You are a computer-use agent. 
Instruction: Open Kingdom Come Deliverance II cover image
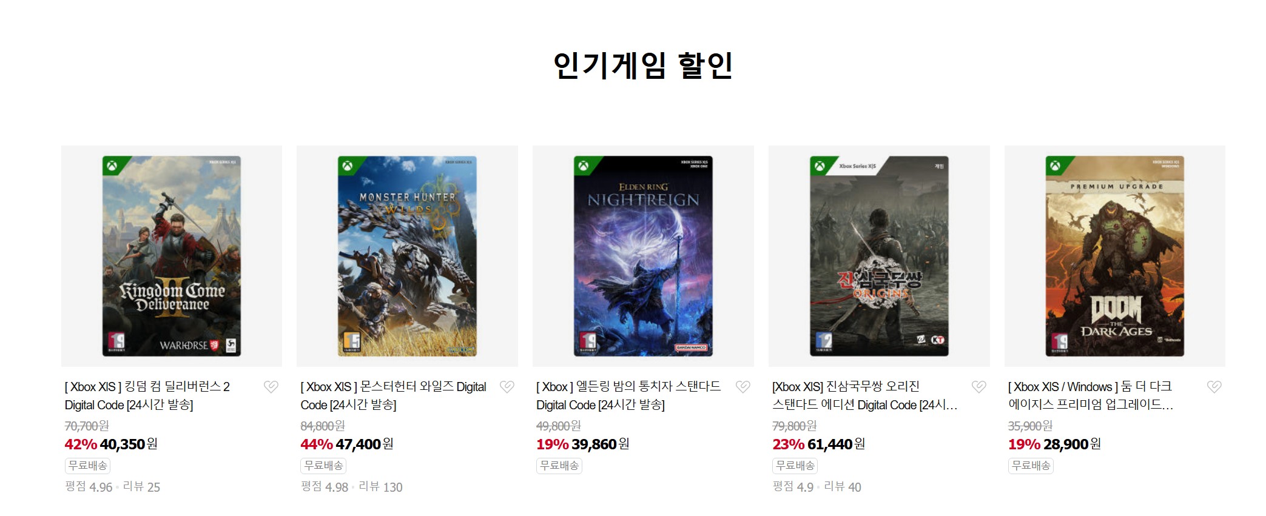[x=172, y=256]
